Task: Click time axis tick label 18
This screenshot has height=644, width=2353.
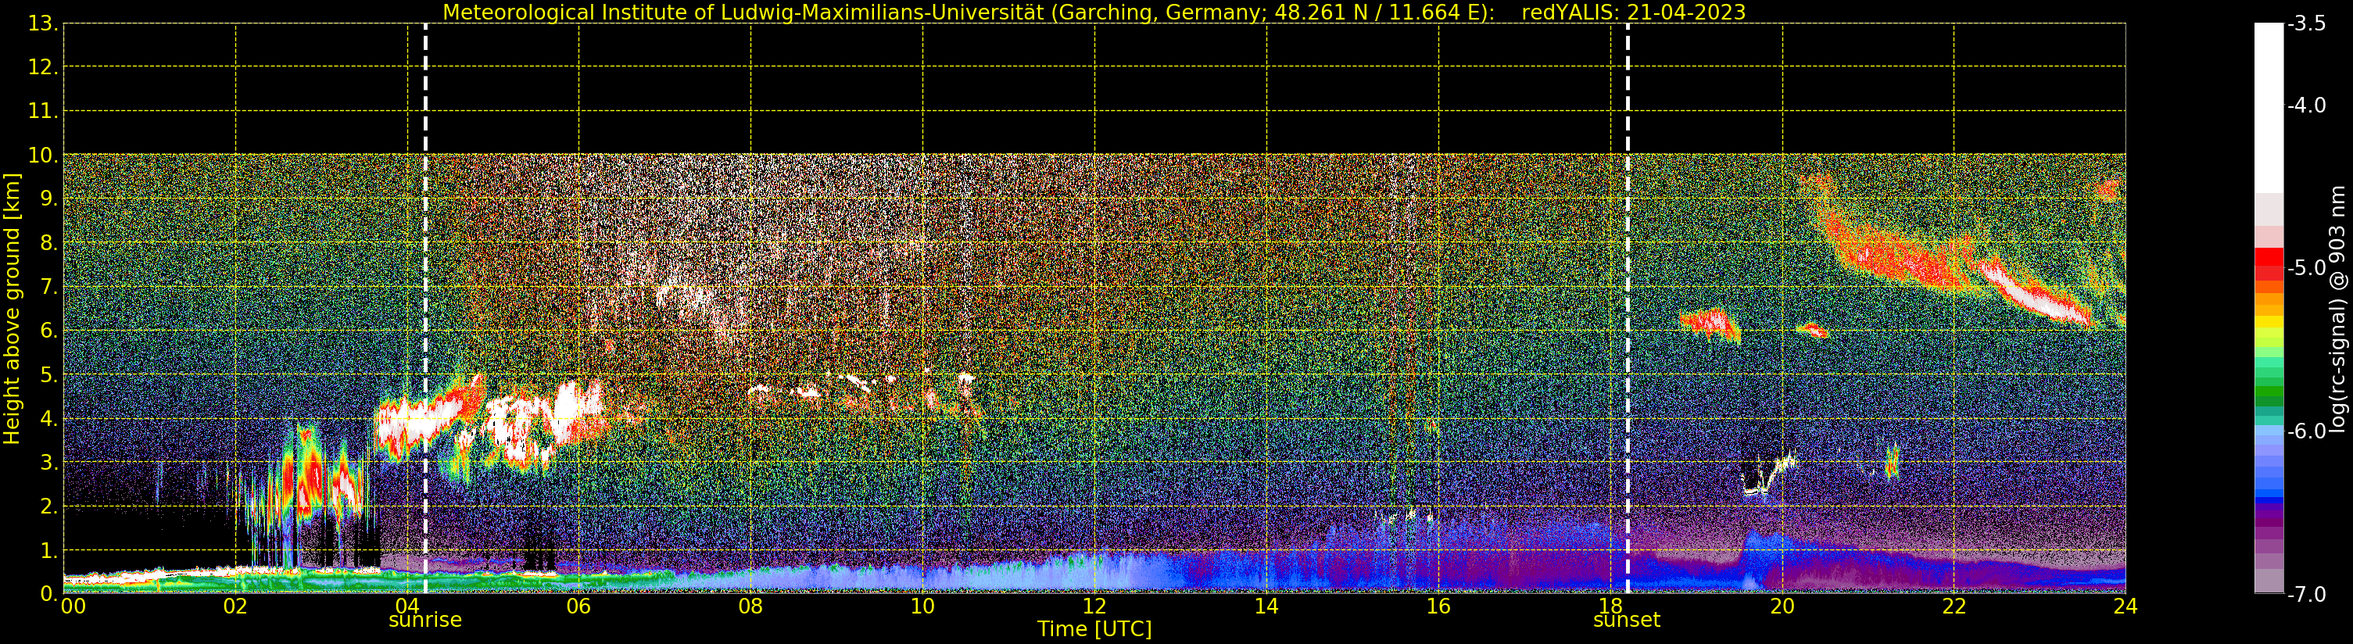Action: tap(1610, 606)
